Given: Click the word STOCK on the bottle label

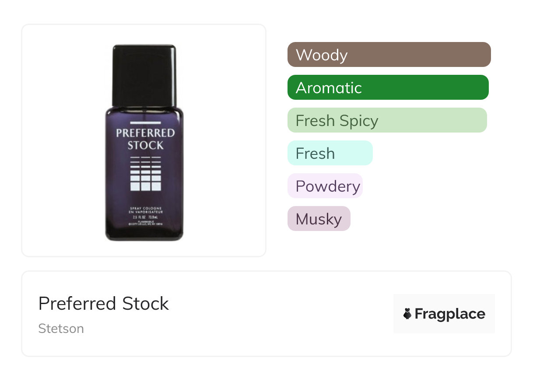Looking at the screenshot, I should [x=145, y=145].
